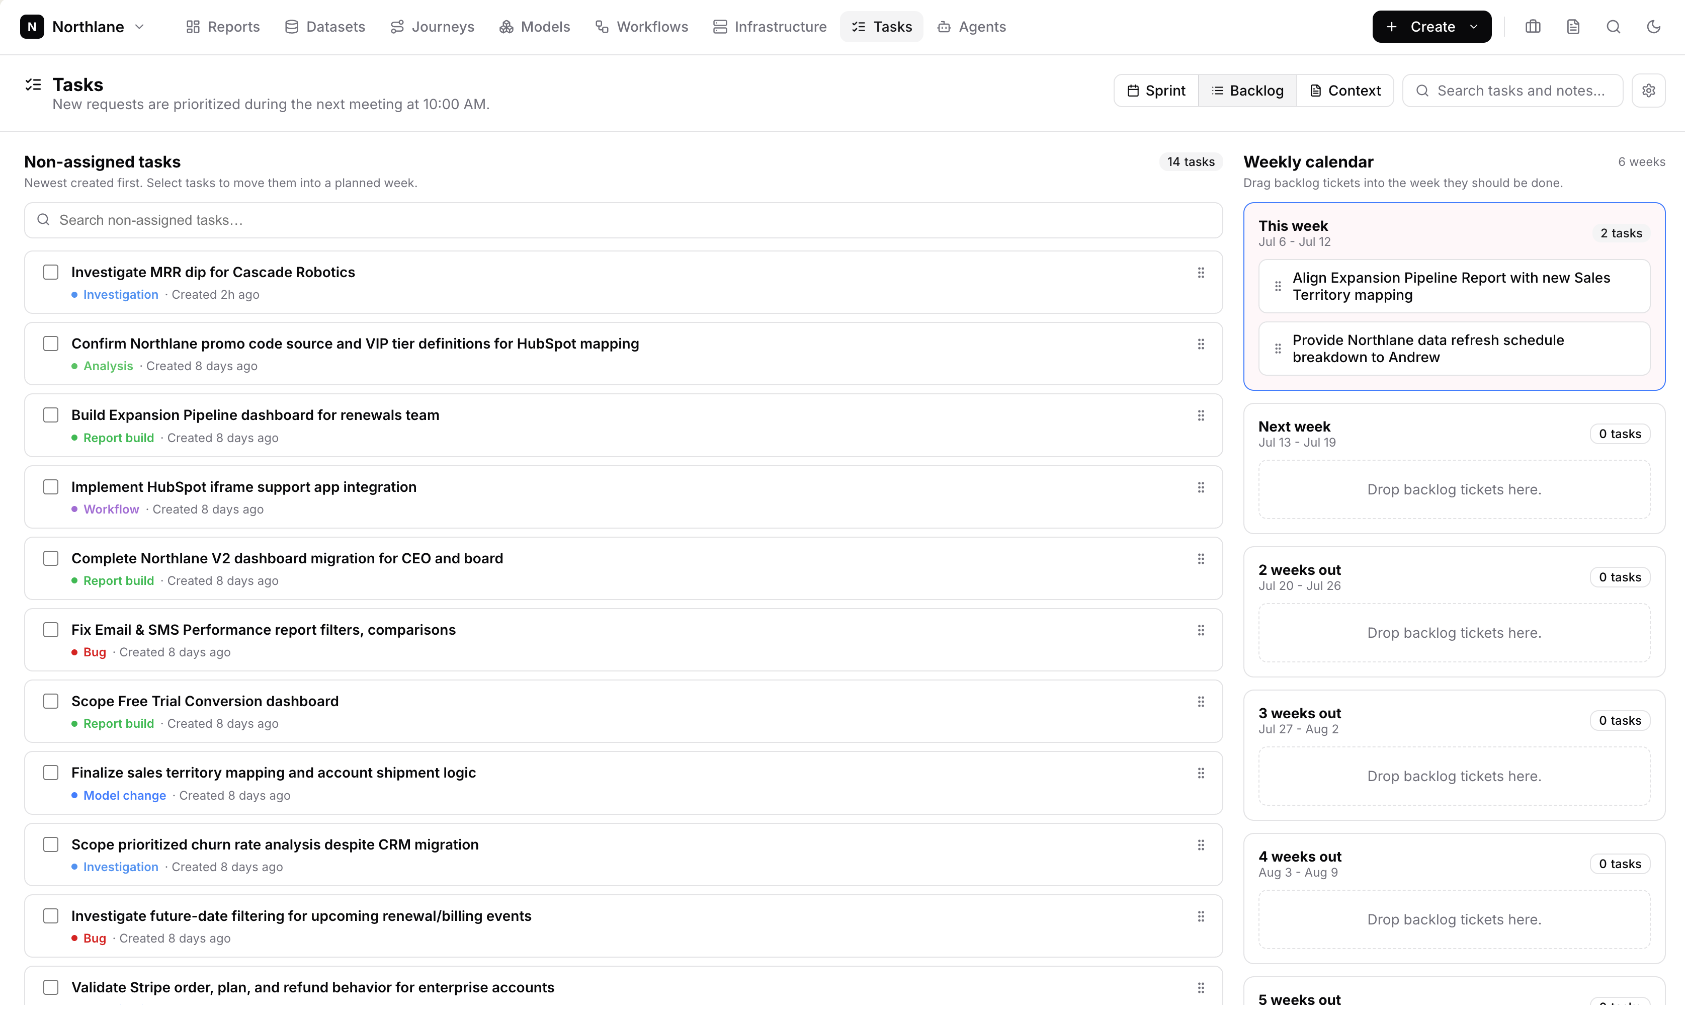1685x1019 pixels.
Task: Switch to the Backlog view tab
Action: pyautogui.click(x=1247, y=90)
